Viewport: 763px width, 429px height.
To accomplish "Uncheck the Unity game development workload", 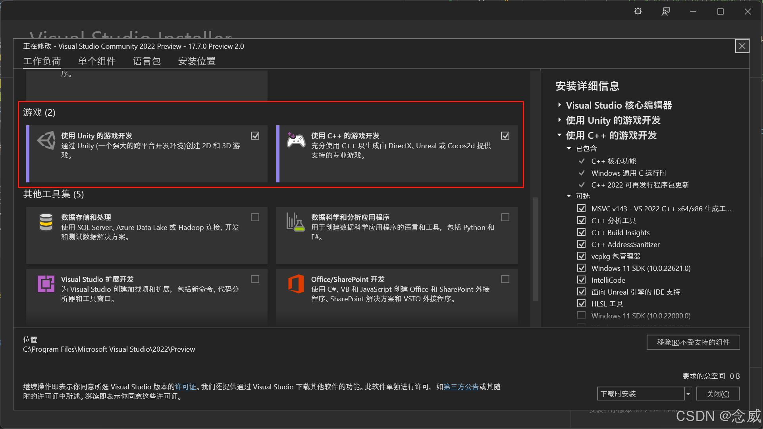I will coord(255,136).
